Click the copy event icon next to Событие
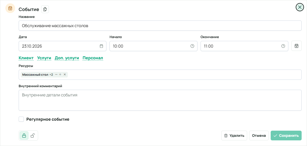The image size is (307, 146). click(45, 9)
